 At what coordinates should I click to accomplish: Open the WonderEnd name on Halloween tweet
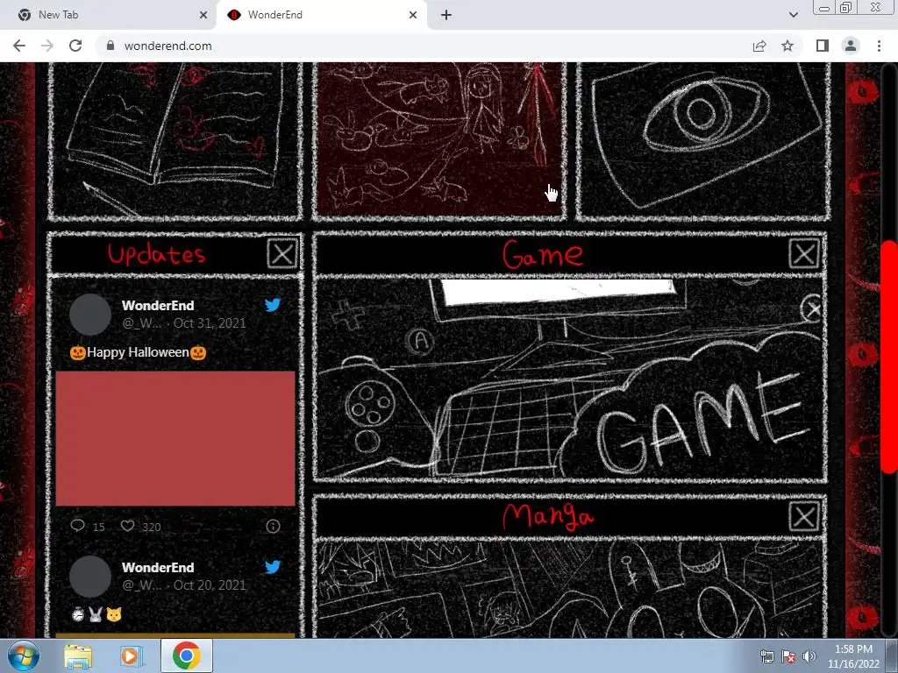tap(158, 306)
